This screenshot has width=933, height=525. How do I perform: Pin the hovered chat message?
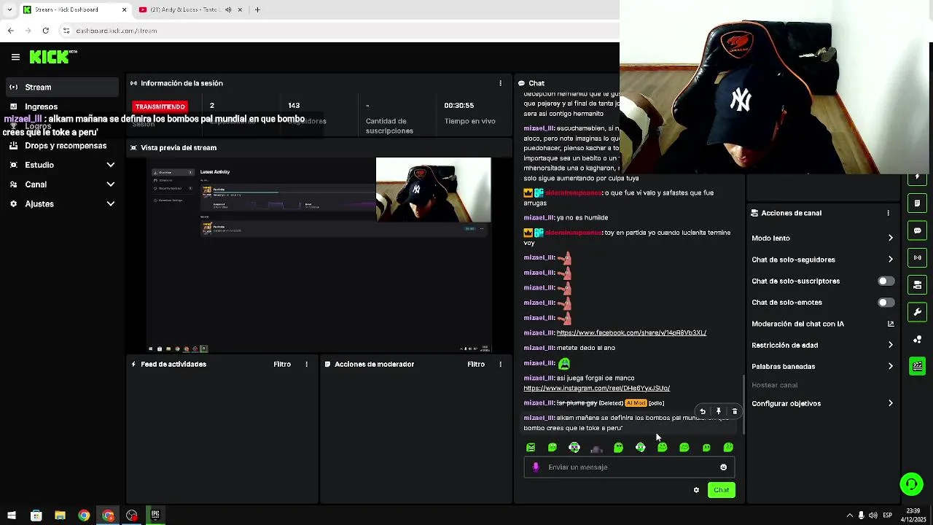pyautogui.click(x=719, y=411)
